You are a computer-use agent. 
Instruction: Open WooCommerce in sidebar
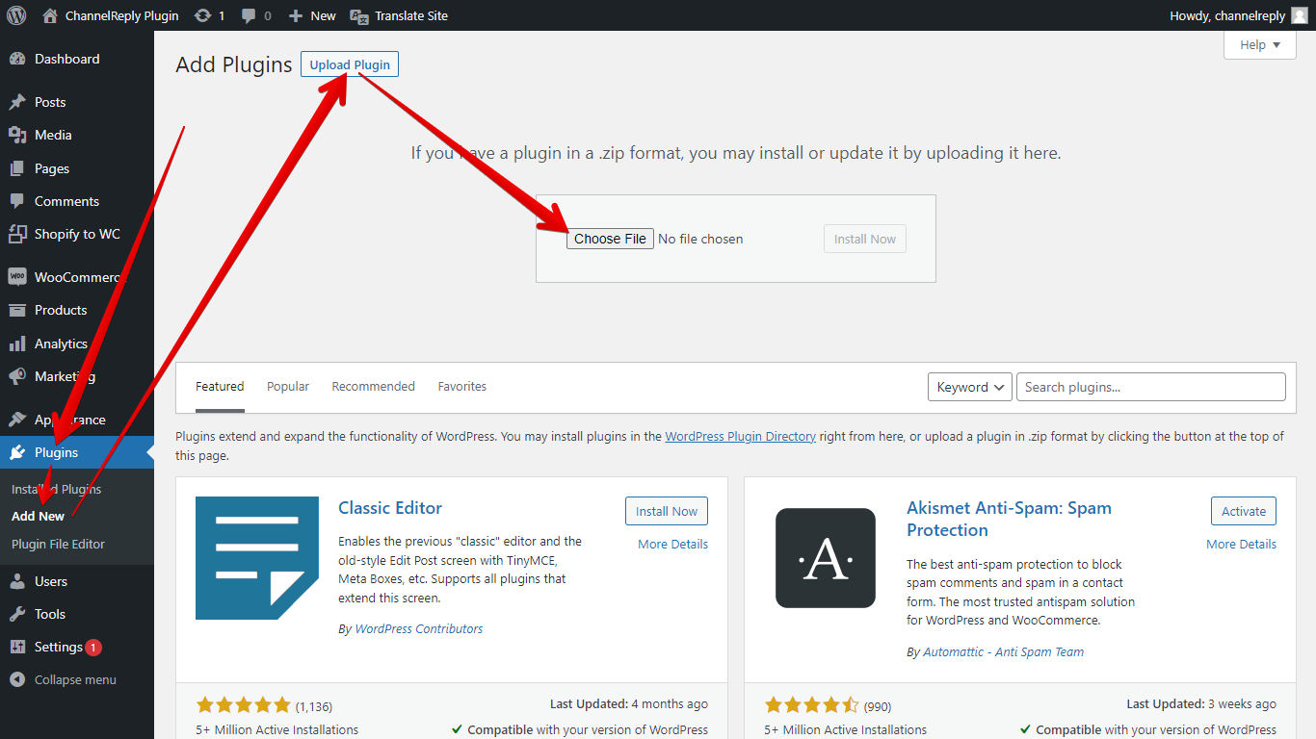[77, 277]
